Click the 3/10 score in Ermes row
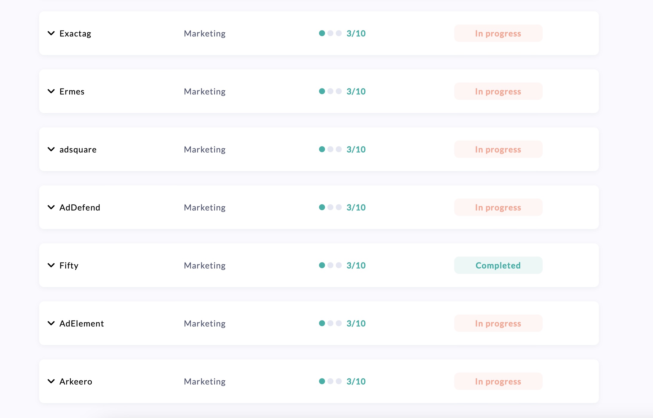Viewport: 653px width, 418px height. [356, 91]
